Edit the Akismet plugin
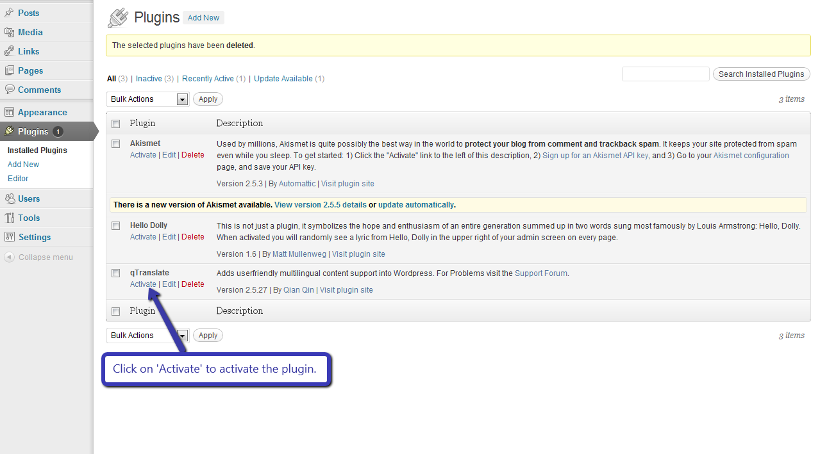Image resolution: width=820 pixels, height=454 pixels. pyautogui.click(x=169, y=155)
